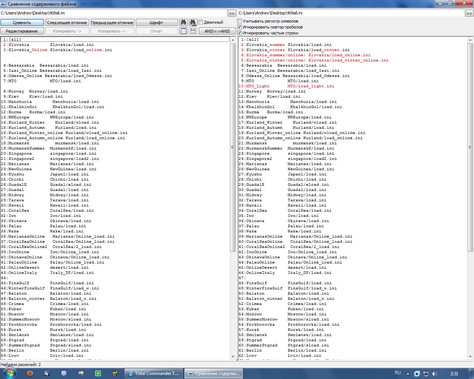The image size is (474, 379).
Task: Click the compare window title bar icon
Action: point(4,4)
